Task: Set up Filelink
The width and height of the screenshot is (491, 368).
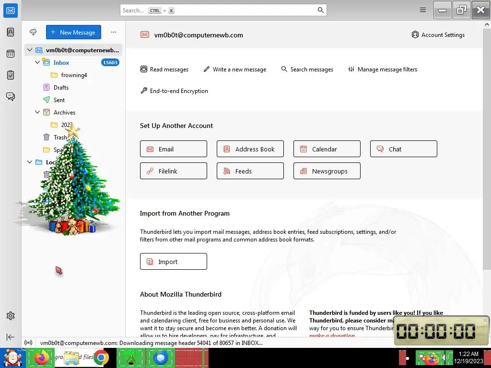Action: point(174,171)
